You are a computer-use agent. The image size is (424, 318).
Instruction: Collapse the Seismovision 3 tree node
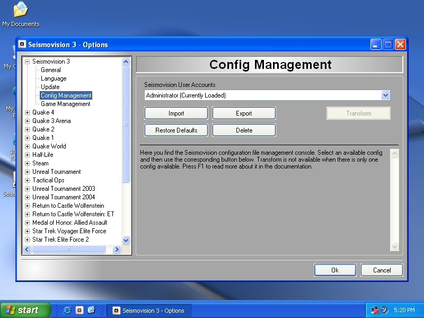coord(28,61)
